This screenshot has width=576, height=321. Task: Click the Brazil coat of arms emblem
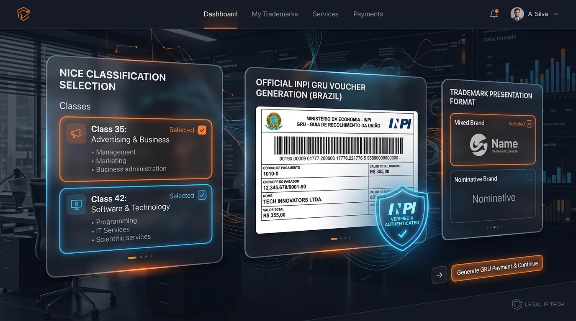(274, 122)
